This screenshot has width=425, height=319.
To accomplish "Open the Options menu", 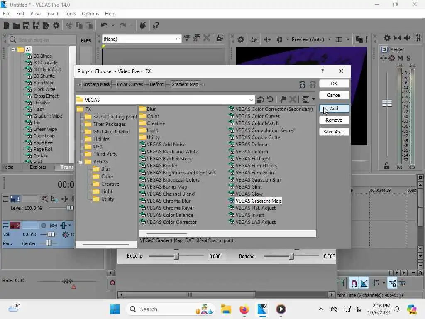I will click(x=90, y=14).
